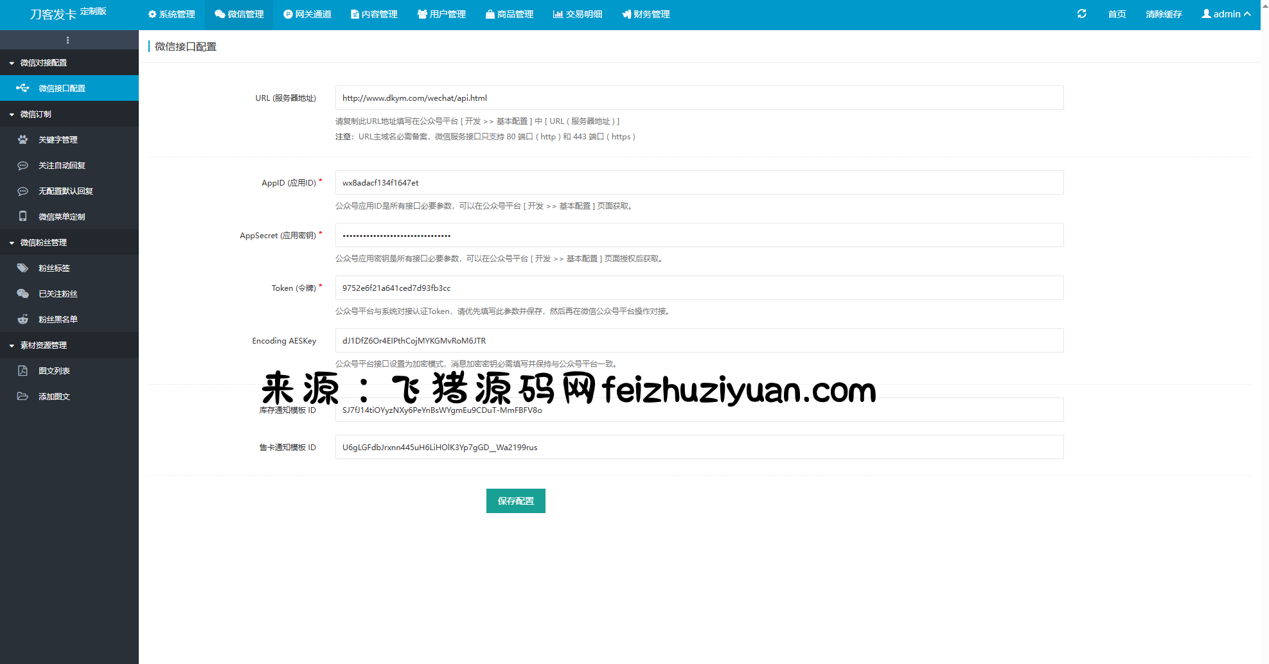
Task: Click the refresh icon in top bar
Action: click(1081, 14)
